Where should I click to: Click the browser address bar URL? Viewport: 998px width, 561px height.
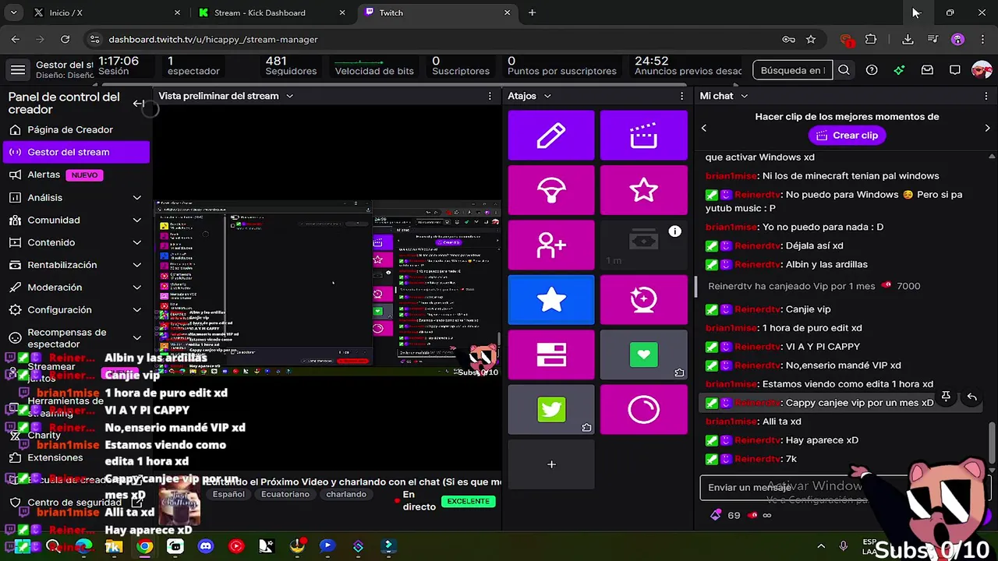click(213, 39)
